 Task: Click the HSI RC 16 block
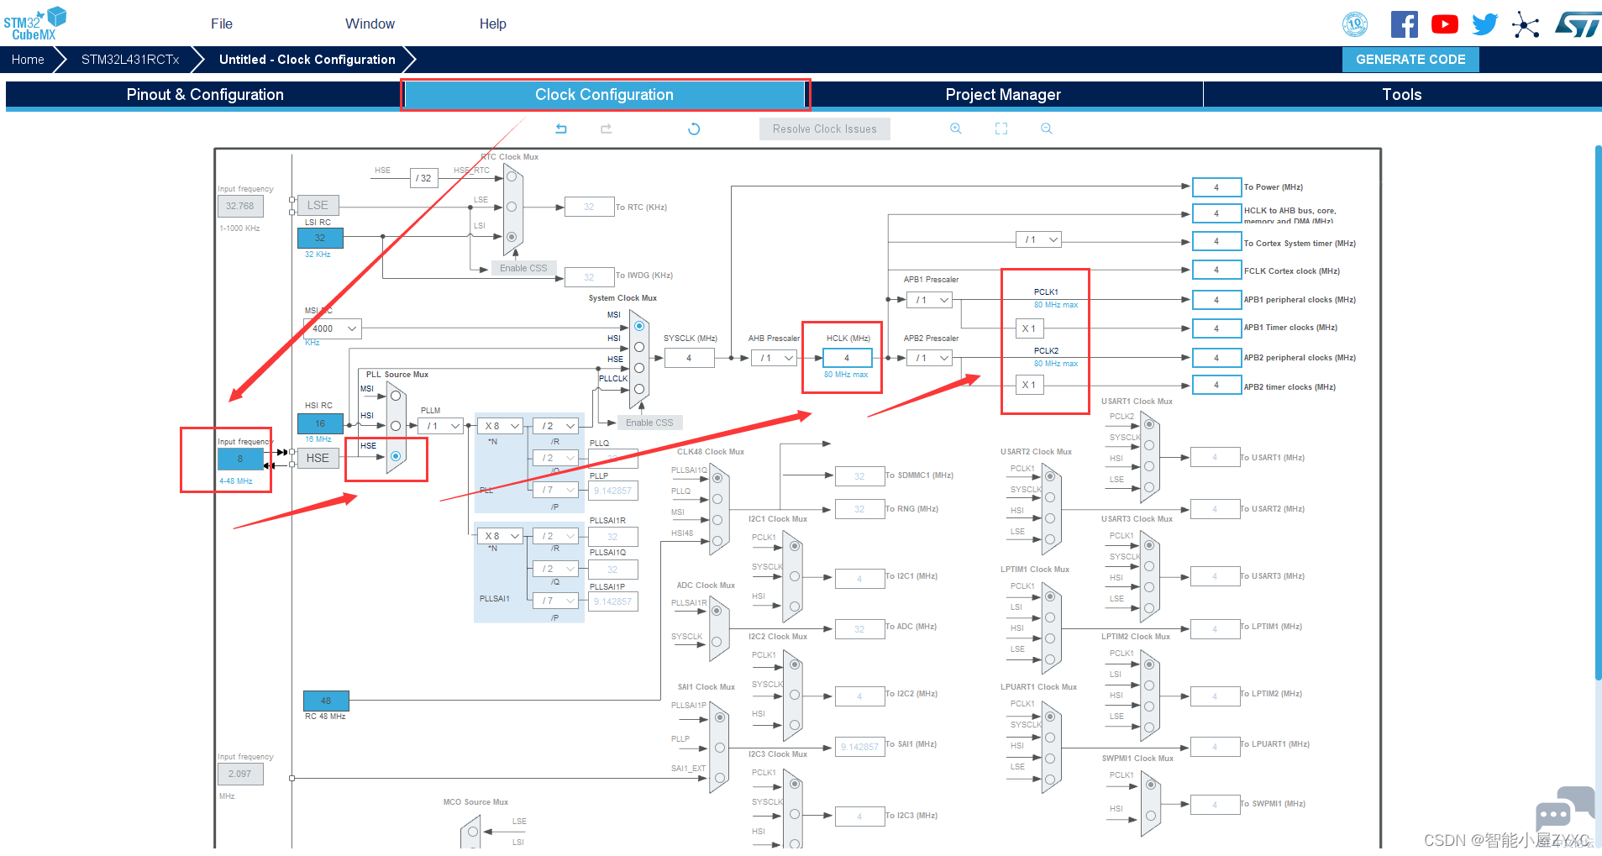320,423
